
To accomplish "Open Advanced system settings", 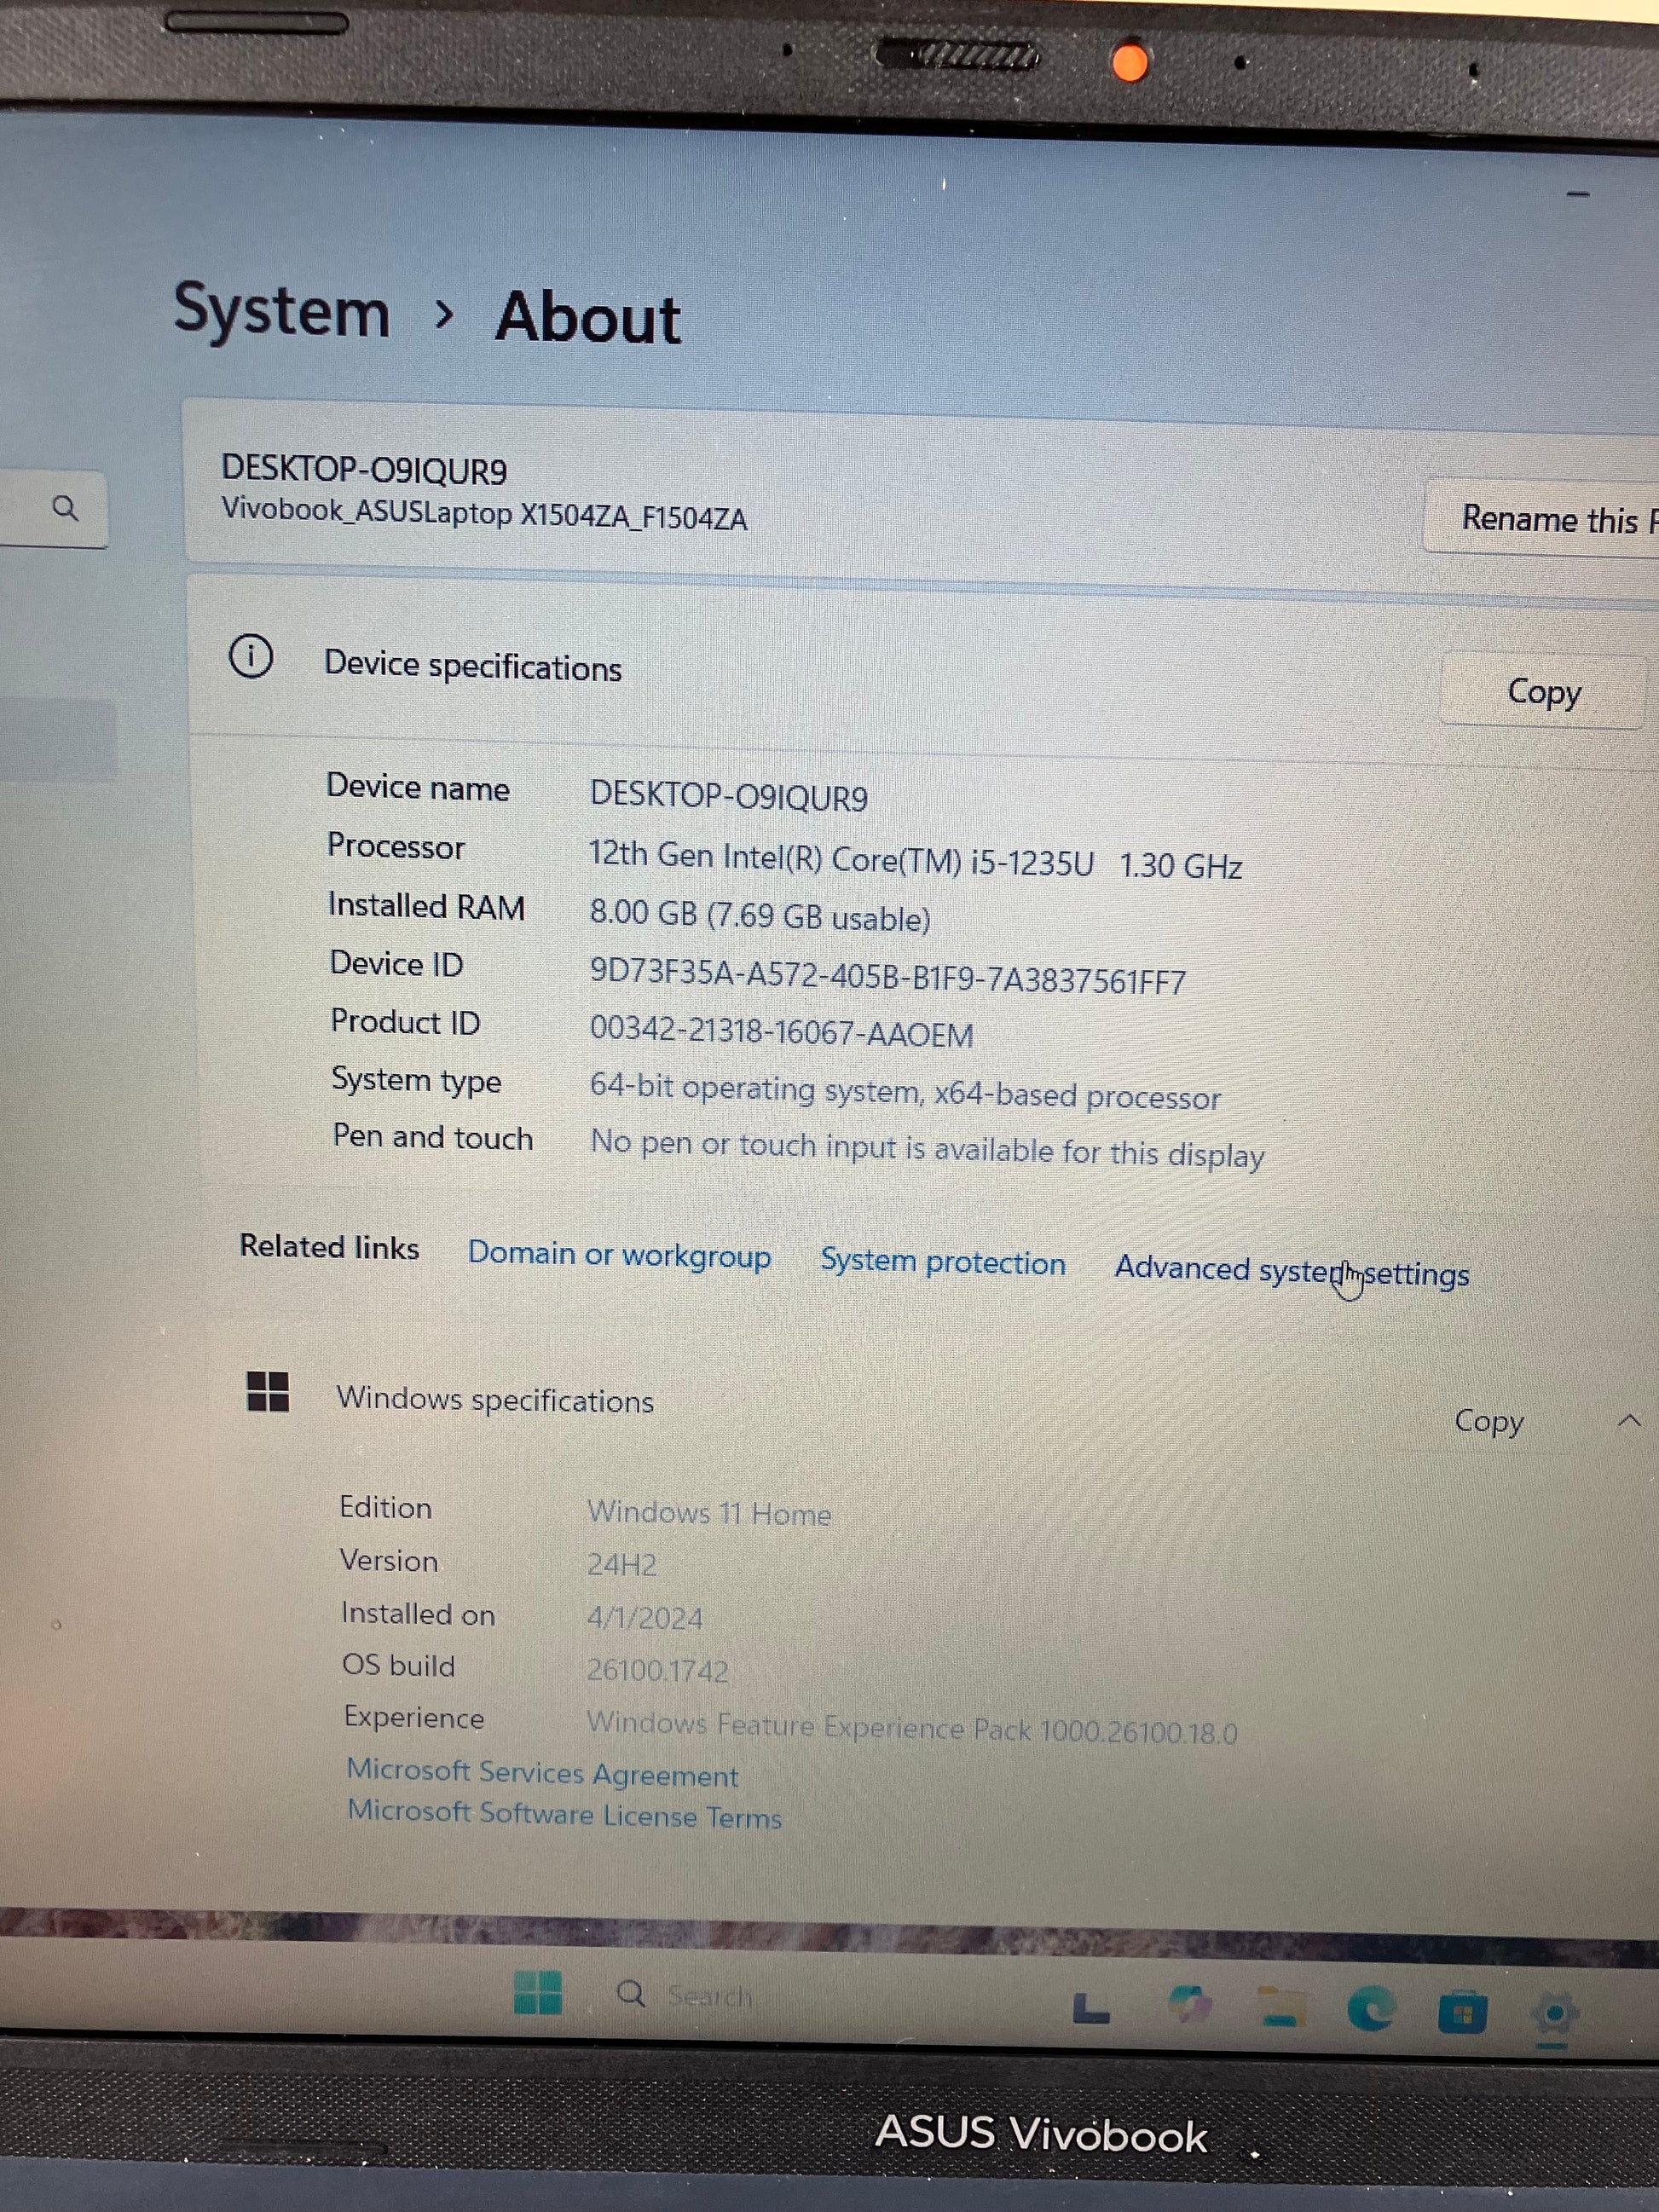I will coord(1291,1270).
